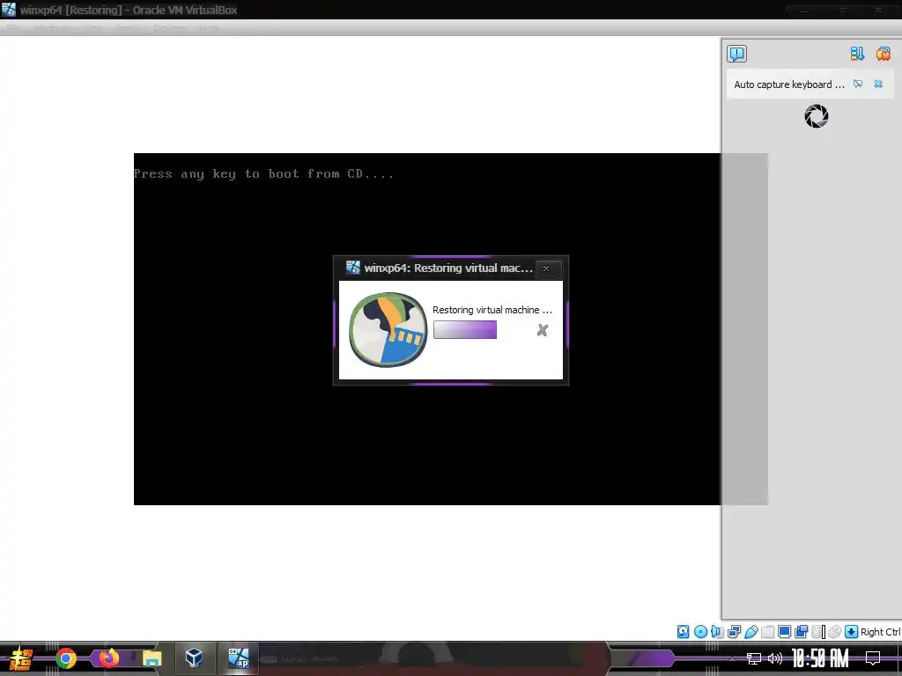This screenshot has width=902, height=676.
Task: Click the Auto capture keyboard notification text
Action: click(788, 84)
